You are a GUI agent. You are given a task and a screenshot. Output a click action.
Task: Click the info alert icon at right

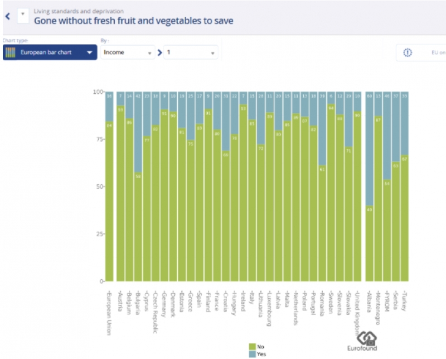coord(408,52)
